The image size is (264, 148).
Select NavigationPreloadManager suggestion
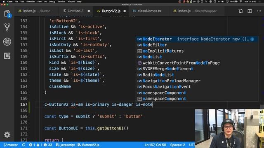coord(197,81)
